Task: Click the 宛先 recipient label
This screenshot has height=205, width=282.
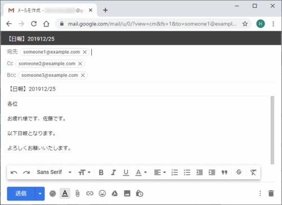Action: tap(12, 52)
